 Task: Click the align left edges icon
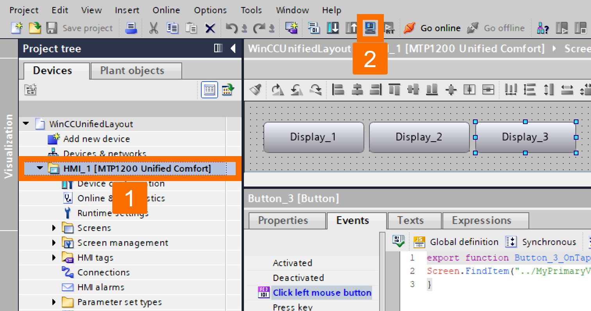coord(338,90)
